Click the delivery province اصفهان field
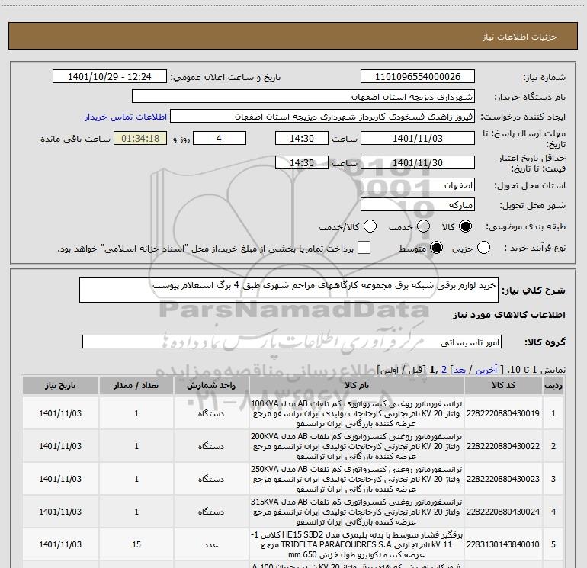Screen dimensions: 587x568 [418, 185]
